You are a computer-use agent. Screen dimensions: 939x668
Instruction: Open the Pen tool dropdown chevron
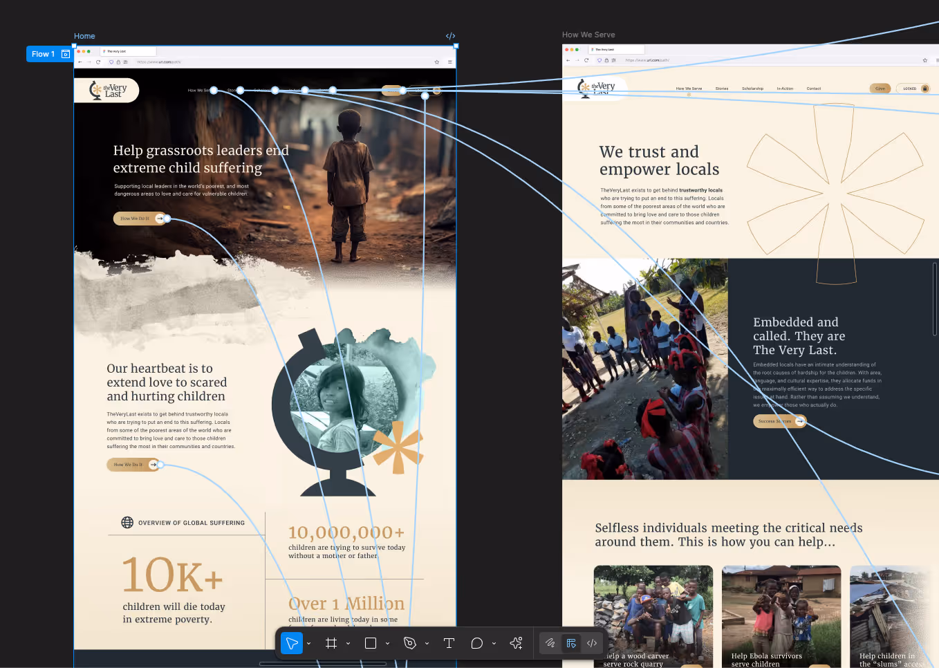tap(427, 643)
